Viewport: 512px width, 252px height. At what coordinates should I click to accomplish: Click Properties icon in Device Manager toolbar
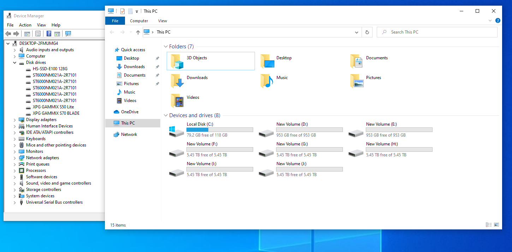tap(38, 34)
